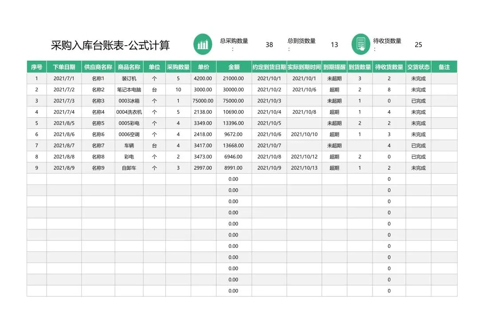The image size is (479, 325).
Task: Select product cell 笔记本电脑
Action: (129, 89)
